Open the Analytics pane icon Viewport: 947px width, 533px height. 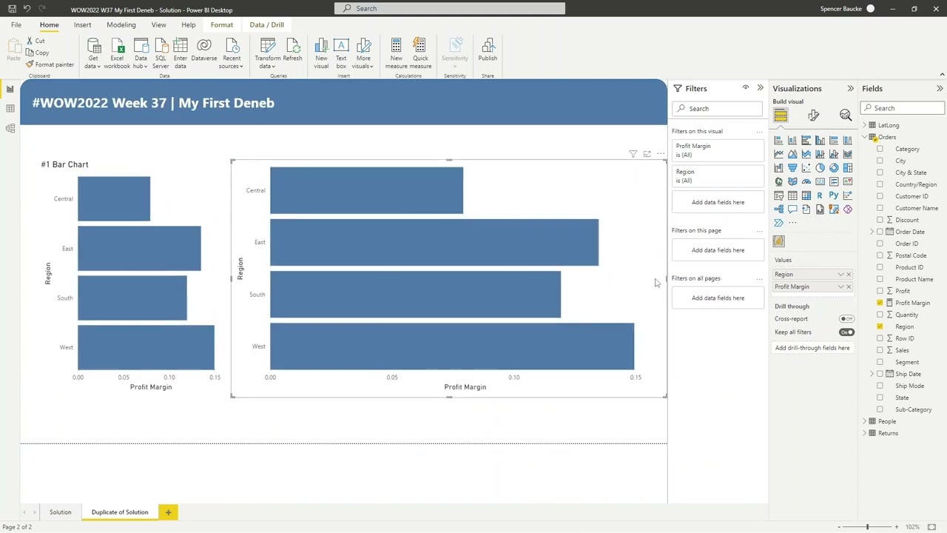point(846,115)
